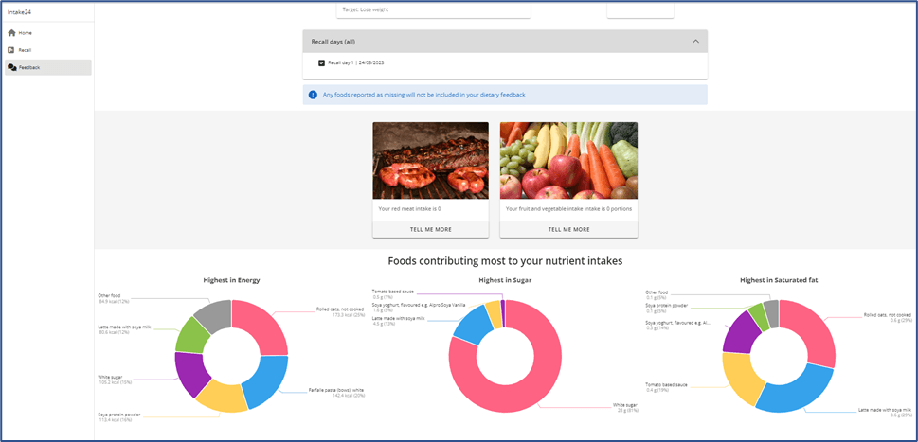Click TELL ME MORE under red meat
This screenshot has width=918, height=442.
click(x=430, y=230)
